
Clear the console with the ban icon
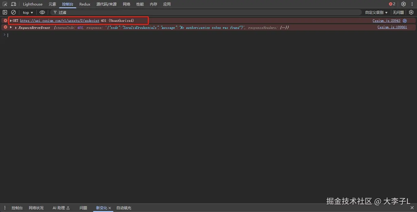point(13,12)
